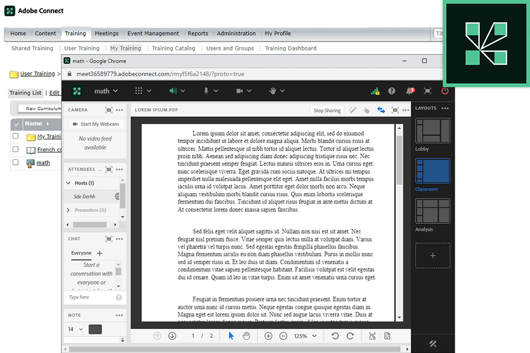Toggle the webcam camera icon

(x=239, y=91)
